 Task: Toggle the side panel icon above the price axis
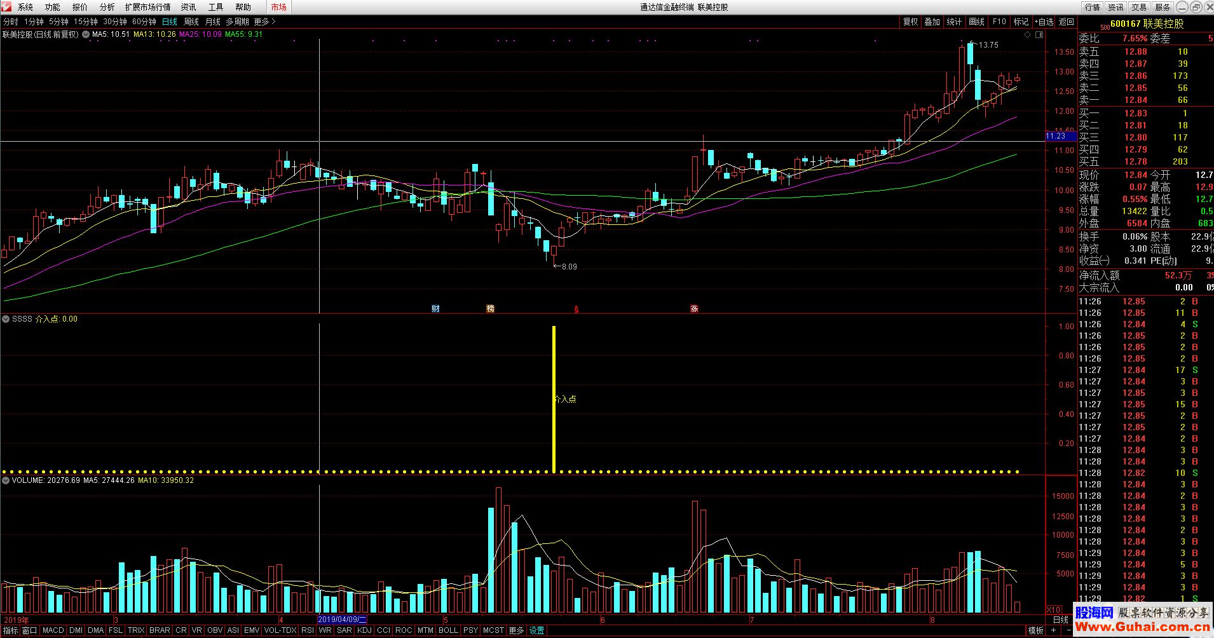point(1040,35)
